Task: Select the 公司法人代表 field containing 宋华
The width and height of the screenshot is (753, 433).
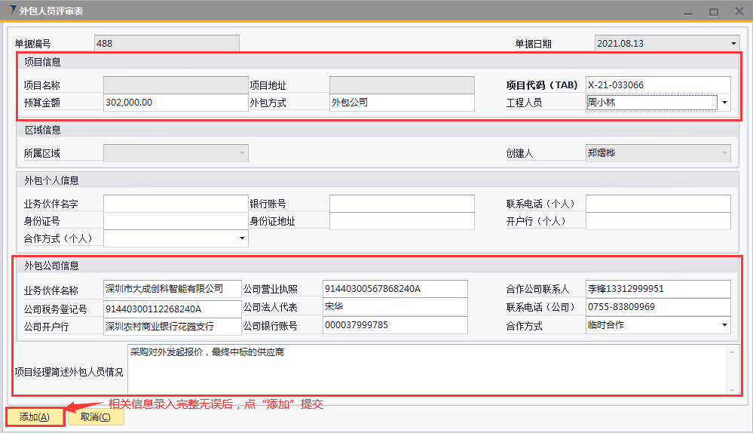Action: (x=394, y=307)
